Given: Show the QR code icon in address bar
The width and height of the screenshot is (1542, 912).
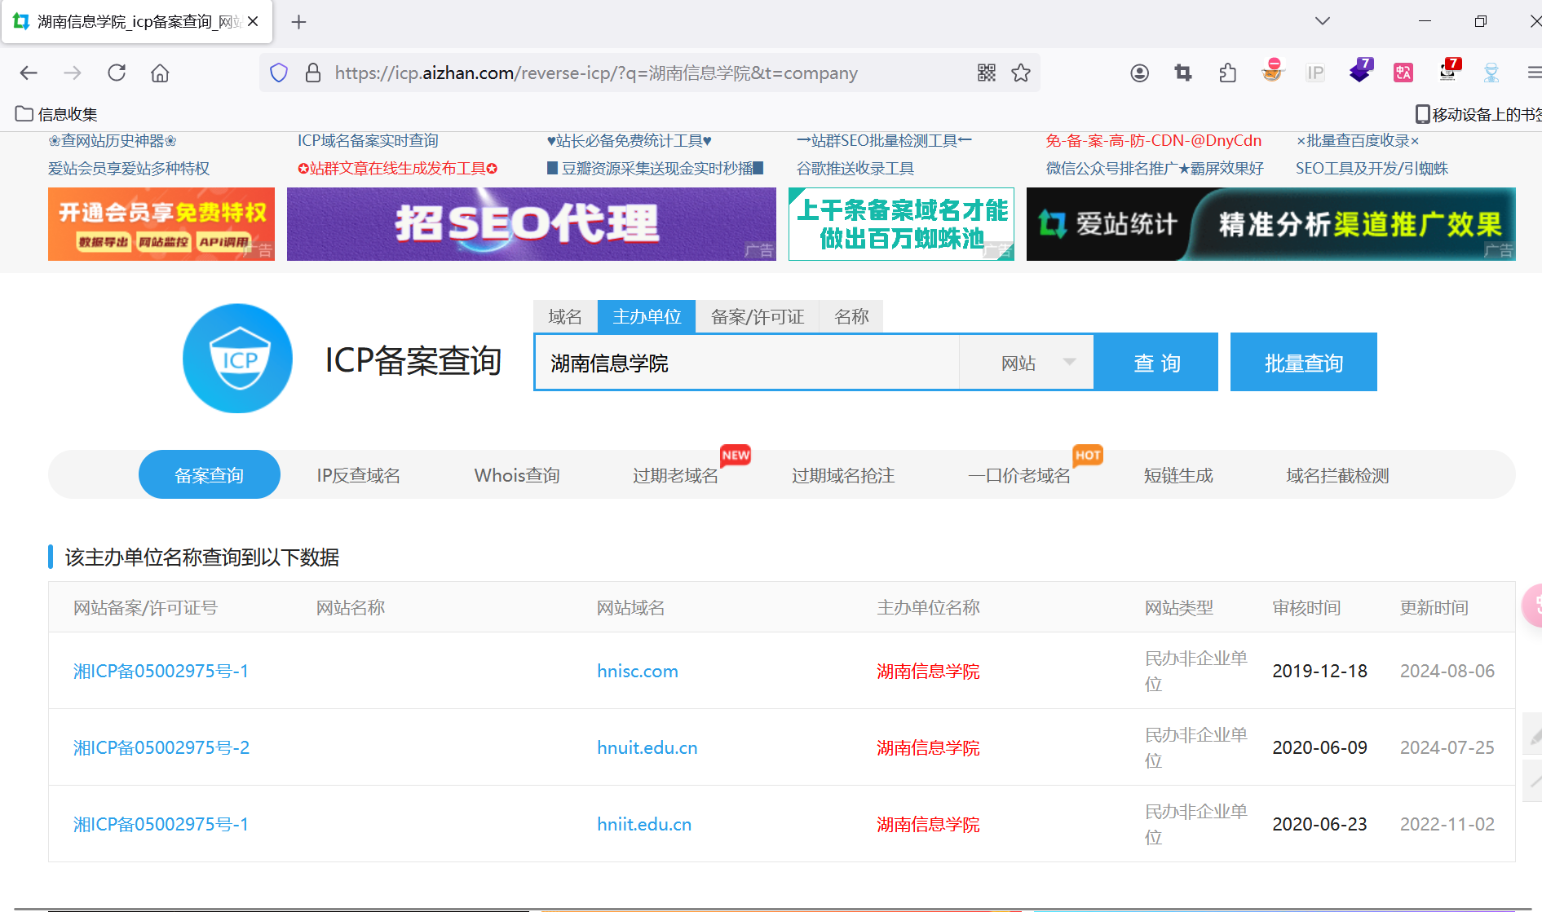Looking at the screenshot, I should 987,73.
